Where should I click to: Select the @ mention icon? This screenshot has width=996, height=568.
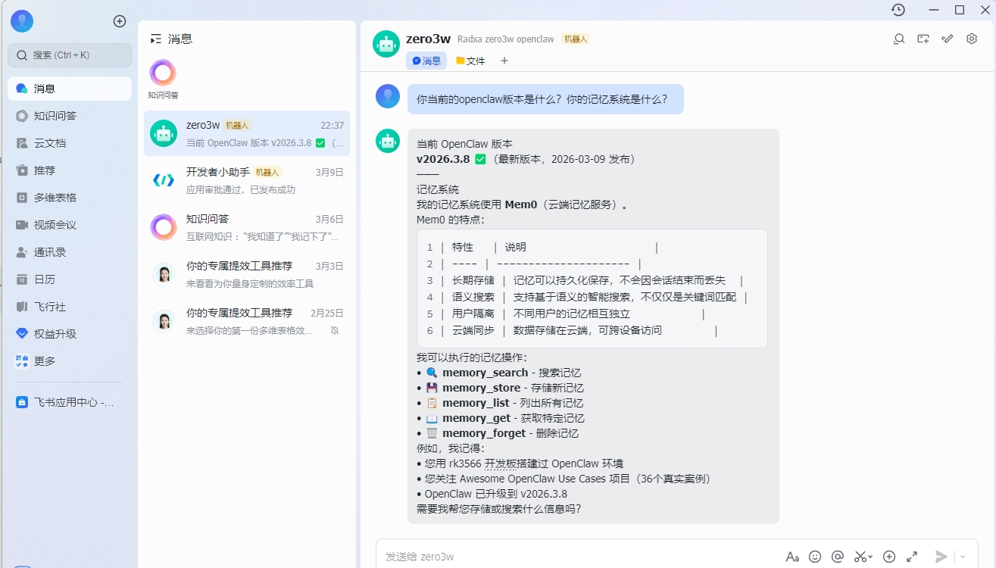pyautogui.click(x=838, y=557)
